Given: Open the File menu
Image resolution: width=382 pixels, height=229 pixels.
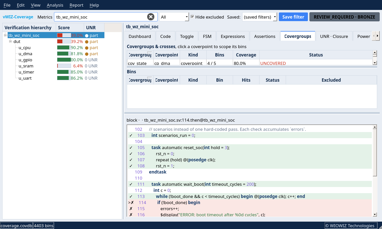Looking at the screenshot, I should click(x=7, y=5).
